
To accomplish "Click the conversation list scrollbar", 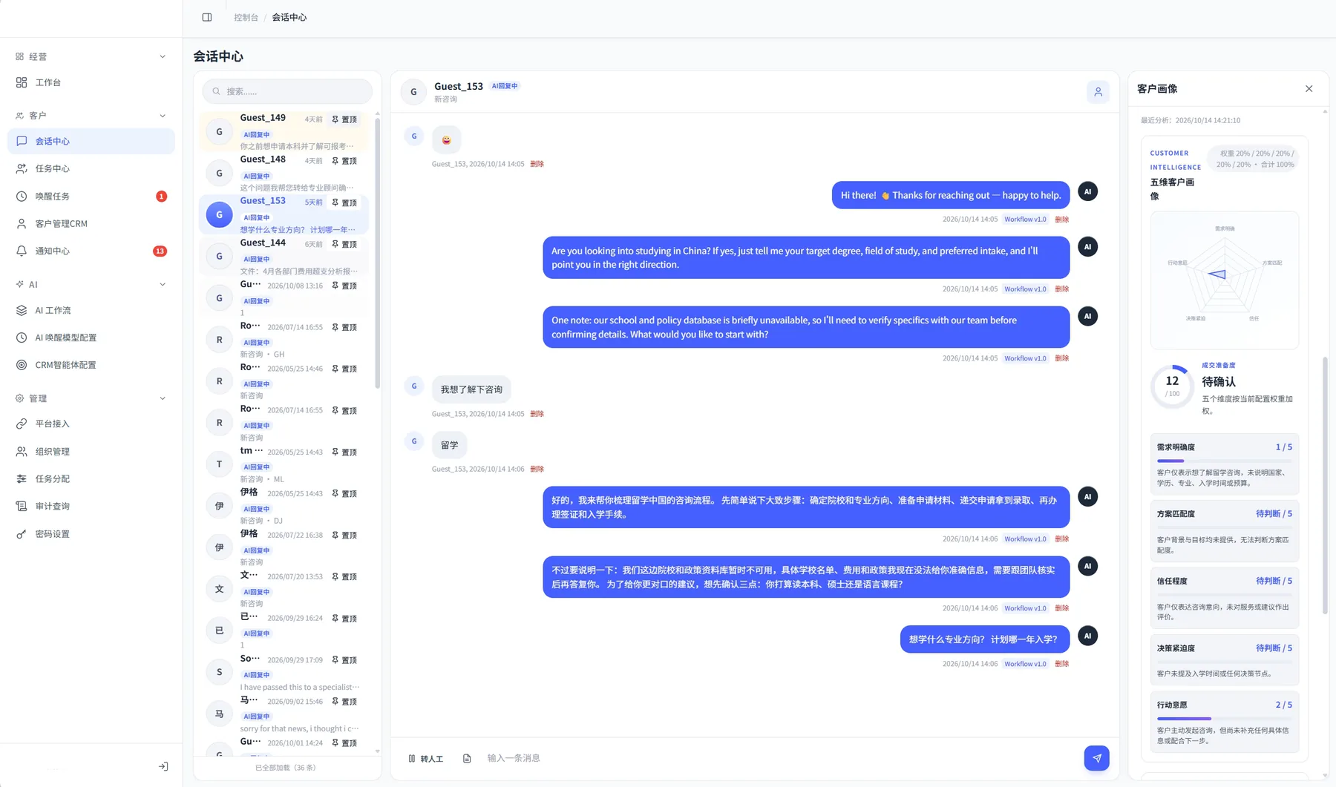I will pos(377,252).
